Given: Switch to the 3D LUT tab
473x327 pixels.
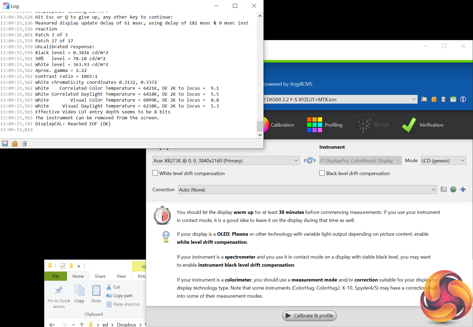Looking at the screenshot, I should pos(372,125).
